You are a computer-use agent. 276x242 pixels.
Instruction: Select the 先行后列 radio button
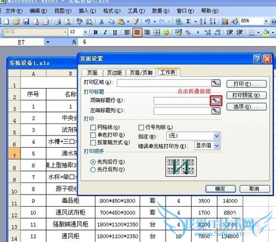[93, 170]
